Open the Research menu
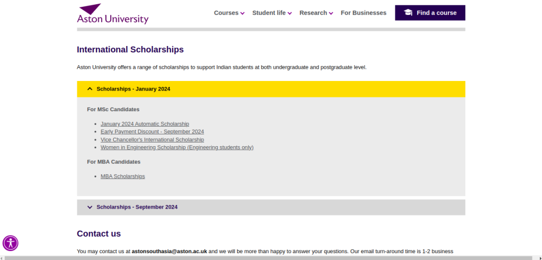542x260 pixels. coord(317,13)
